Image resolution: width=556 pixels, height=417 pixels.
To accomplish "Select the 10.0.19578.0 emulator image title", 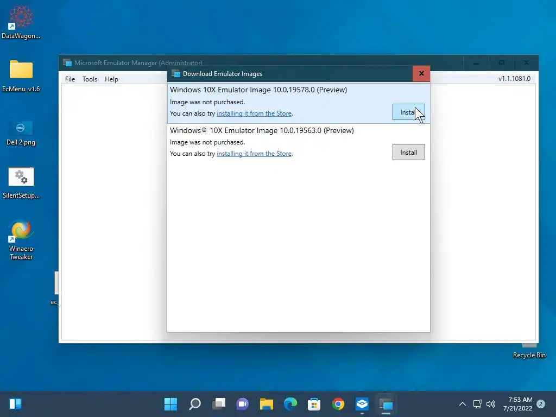I will (258, 90).
